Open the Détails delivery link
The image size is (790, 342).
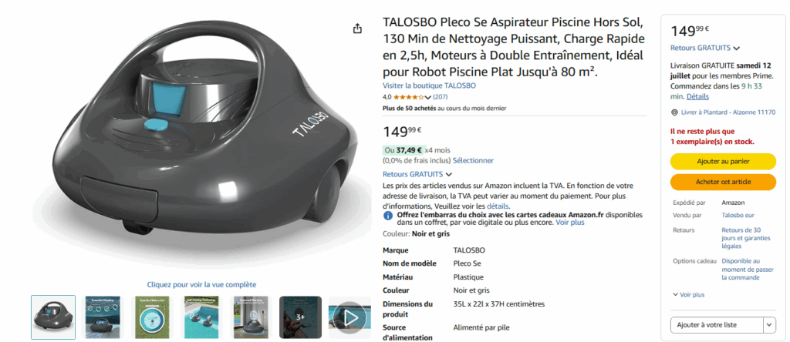[697, 96]
